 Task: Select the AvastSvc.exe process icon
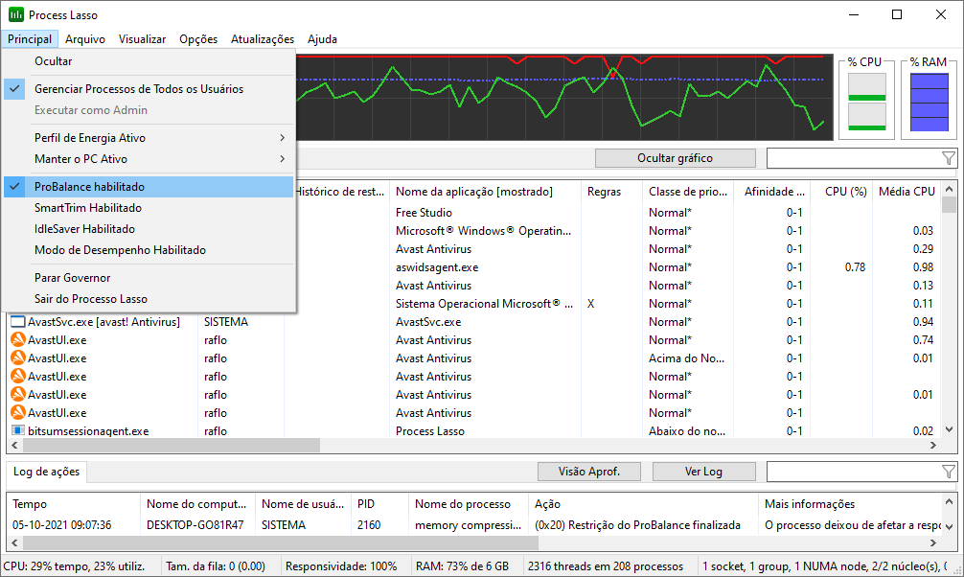pos(18,322)
